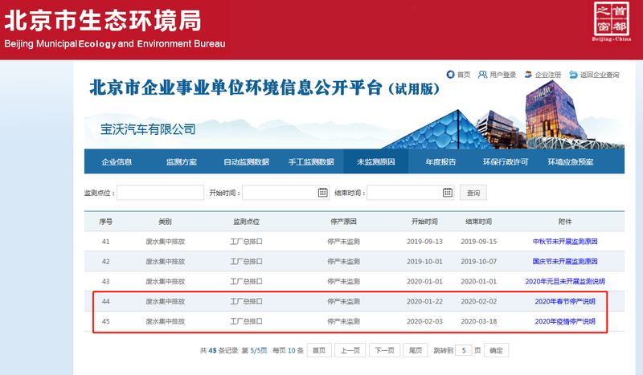
Task: Select the 自行监测数据 tab
Action: pos(246,162)
